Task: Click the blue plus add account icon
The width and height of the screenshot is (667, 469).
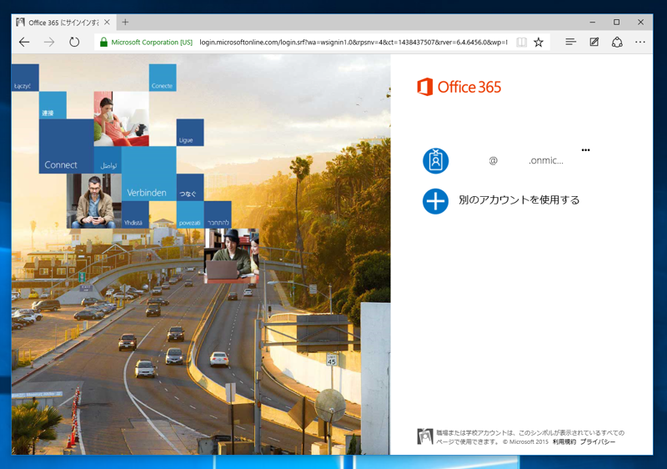Action: tap(435, 201)
